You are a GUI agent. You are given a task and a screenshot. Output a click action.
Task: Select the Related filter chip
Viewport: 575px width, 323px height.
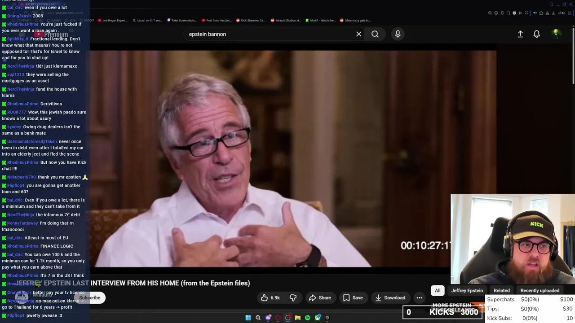(x=502, y=290)
